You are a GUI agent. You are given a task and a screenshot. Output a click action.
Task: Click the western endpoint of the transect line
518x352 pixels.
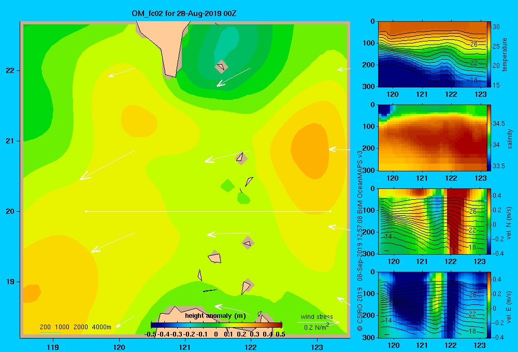tap(86, 211)
